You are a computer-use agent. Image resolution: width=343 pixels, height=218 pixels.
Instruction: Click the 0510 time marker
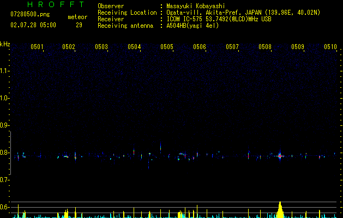[330, 47]
